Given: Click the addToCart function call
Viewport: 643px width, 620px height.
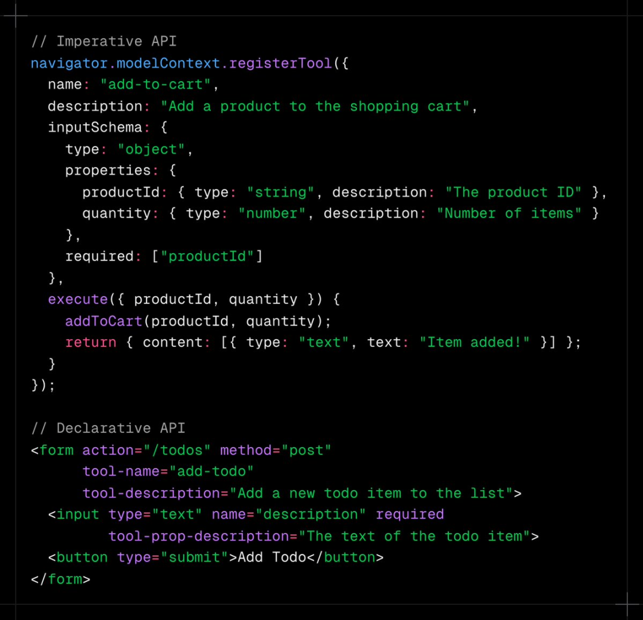Looking at the screenshot, I should (x=104, y=321).
